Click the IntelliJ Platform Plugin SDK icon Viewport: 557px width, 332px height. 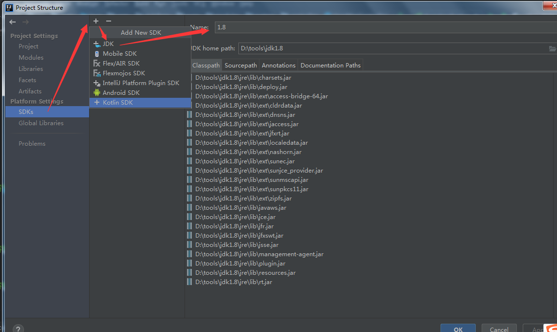96,83
